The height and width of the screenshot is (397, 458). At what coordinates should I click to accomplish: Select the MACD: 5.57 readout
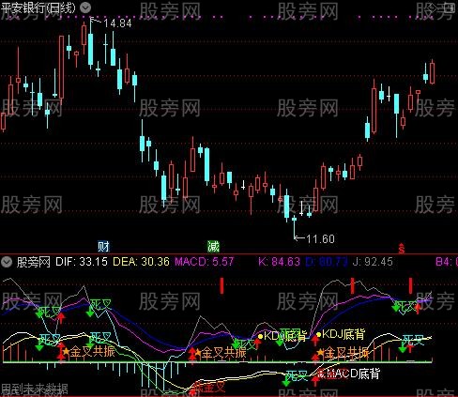tap(205, 262)
